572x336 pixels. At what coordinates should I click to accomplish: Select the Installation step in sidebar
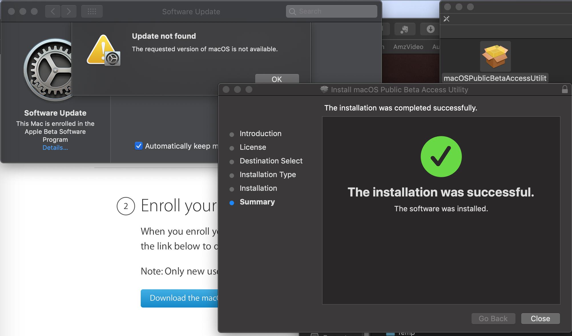pyautogui.click(x=258, y=188)
